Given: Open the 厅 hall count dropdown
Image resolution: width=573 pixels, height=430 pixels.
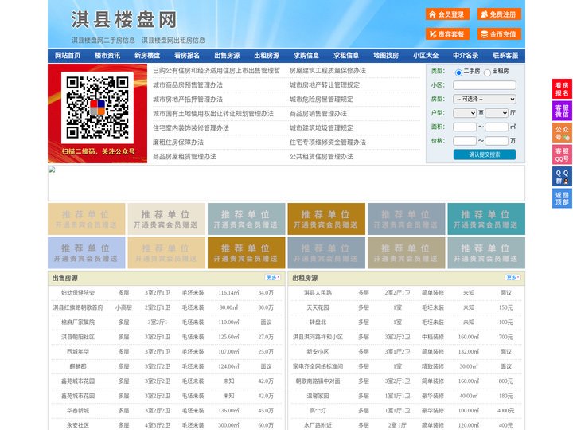Looking at the screenshot, I should pos(497,113).
